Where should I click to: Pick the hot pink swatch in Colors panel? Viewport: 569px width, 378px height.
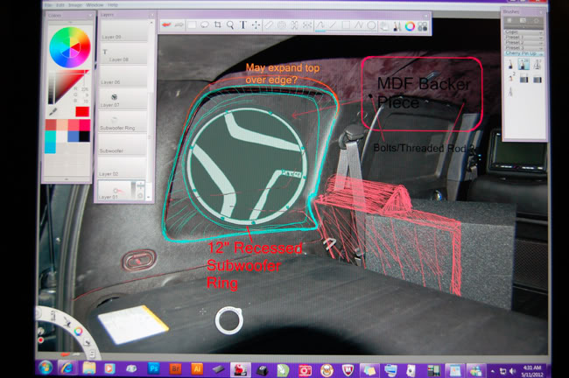tap(85, 125)
